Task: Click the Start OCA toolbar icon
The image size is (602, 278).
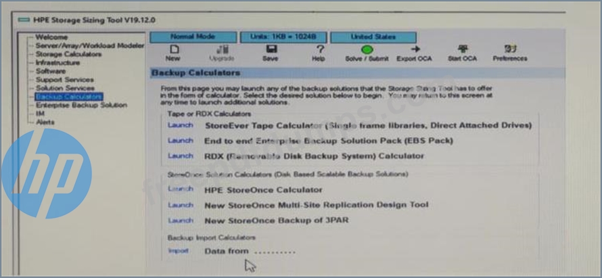Action: tap(463, 50)
